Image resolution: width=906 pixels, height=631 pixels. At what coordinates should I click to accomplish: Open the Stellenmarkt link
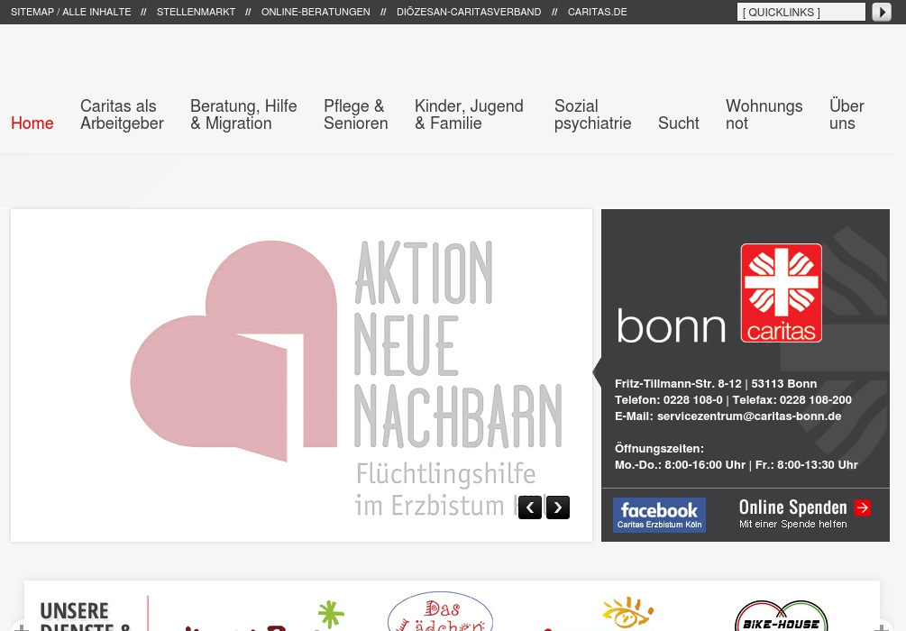coord(196,12)
